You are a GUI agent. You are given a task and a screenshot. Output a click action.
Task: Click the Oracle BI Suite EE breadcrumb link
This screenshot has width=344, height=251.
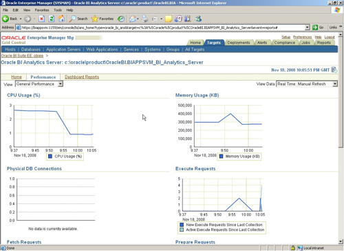tap(22, 56)
